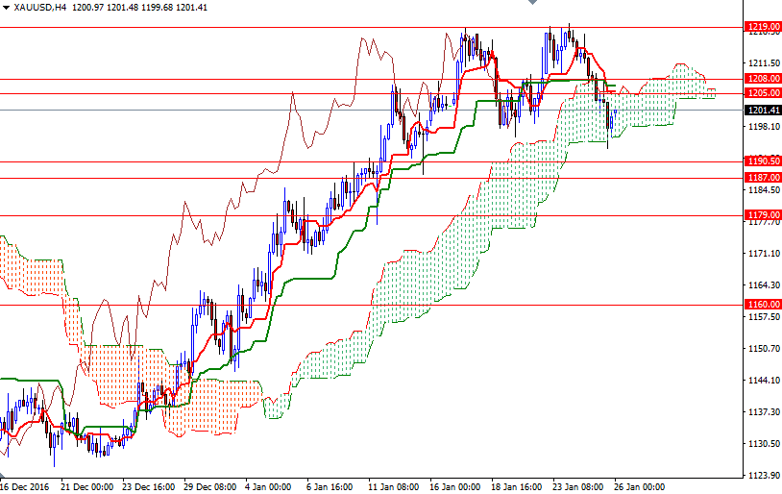Click the 21 Dec 00:00 date label
This screenshot has width=782, height=494.
88,486
